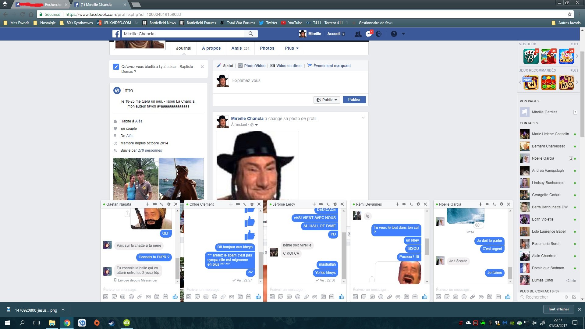The height and width of the screenshot is (329, 585).
Task: Switch to the À propos tab
Action: (211, 48)
